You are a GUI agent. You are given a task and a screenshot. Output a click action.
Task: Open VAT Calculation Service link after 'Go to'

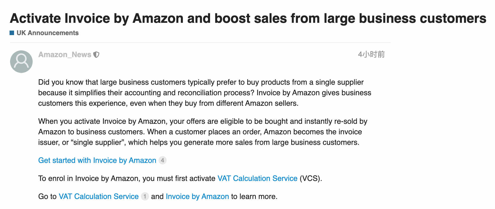tap(98, 196)
